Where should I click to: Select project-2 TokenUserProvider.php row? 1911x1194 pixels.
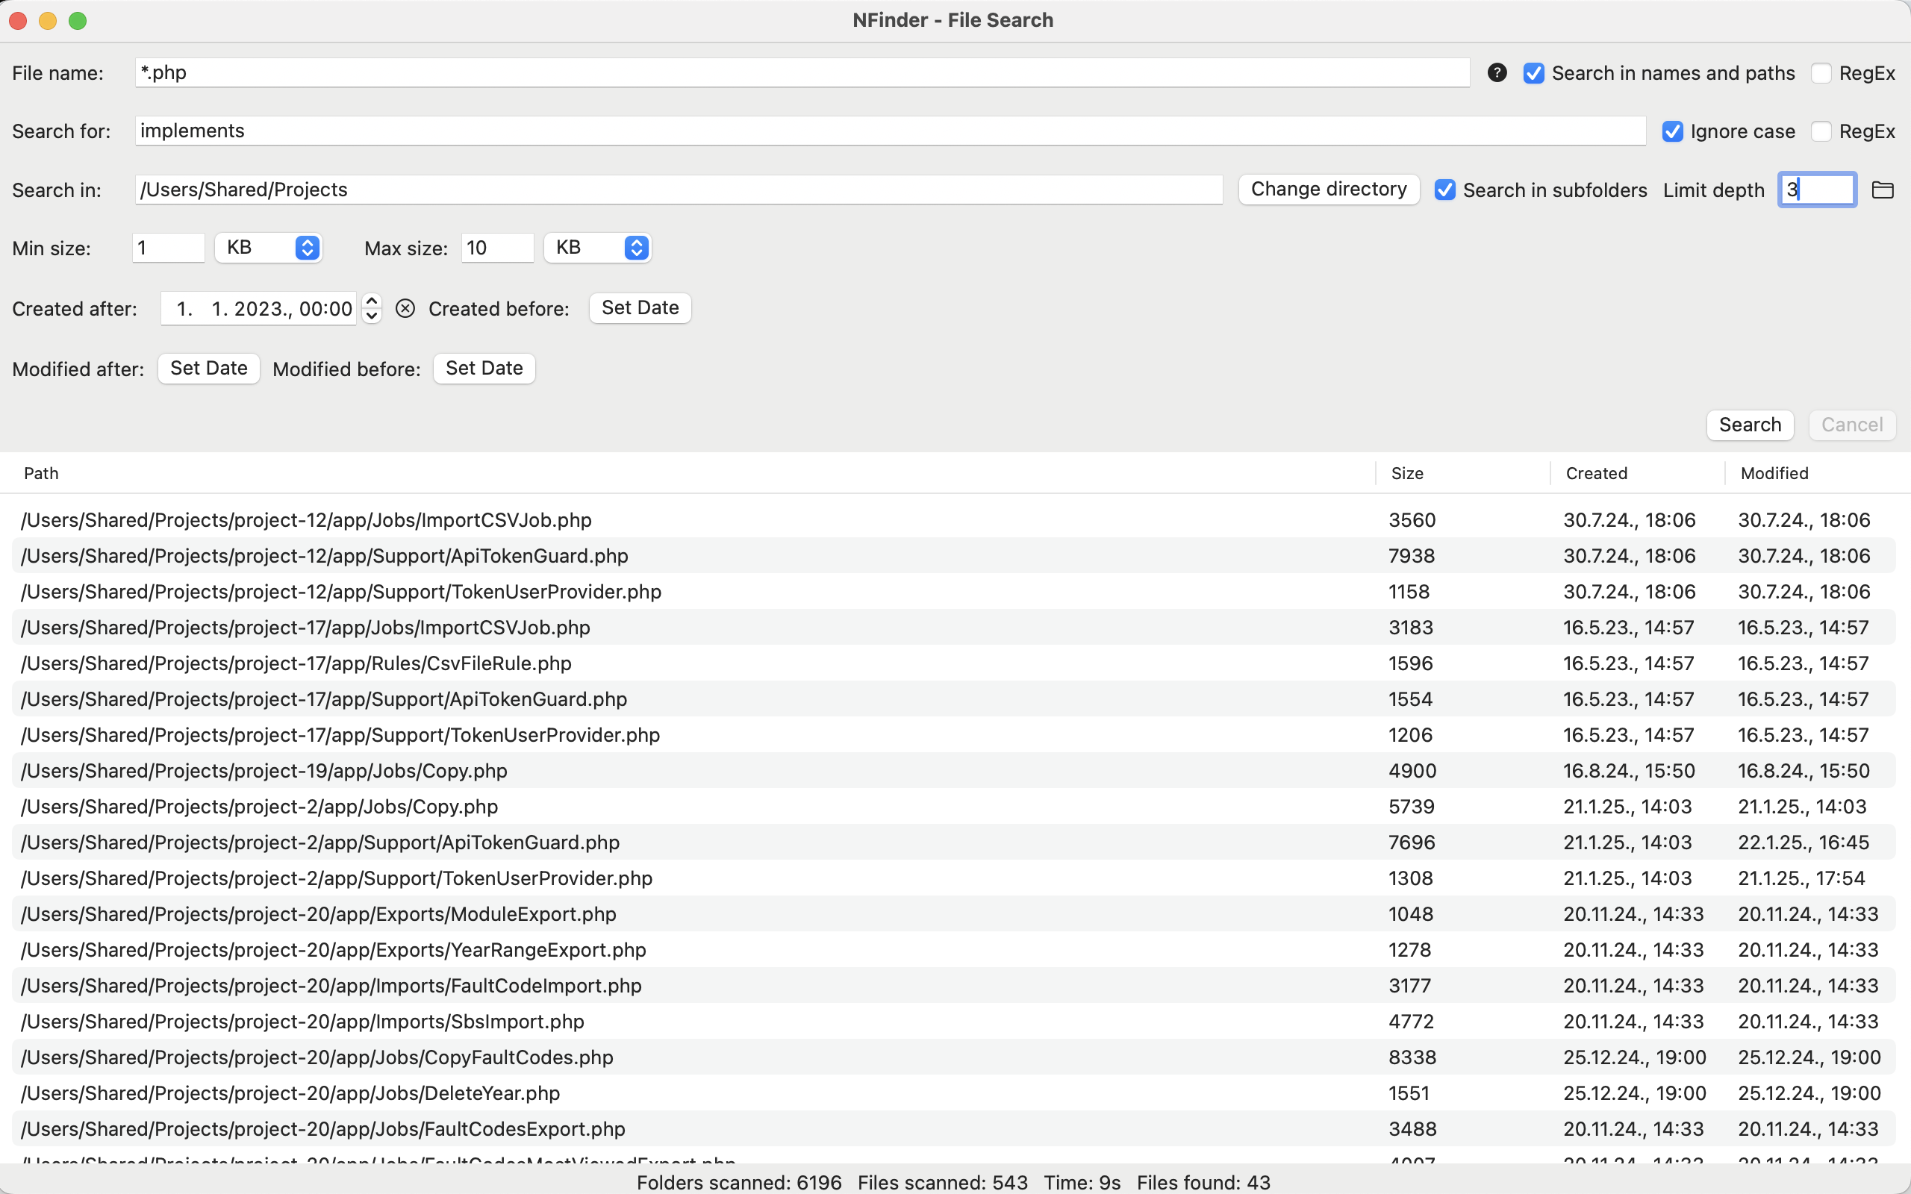click(x=954, y=878)
